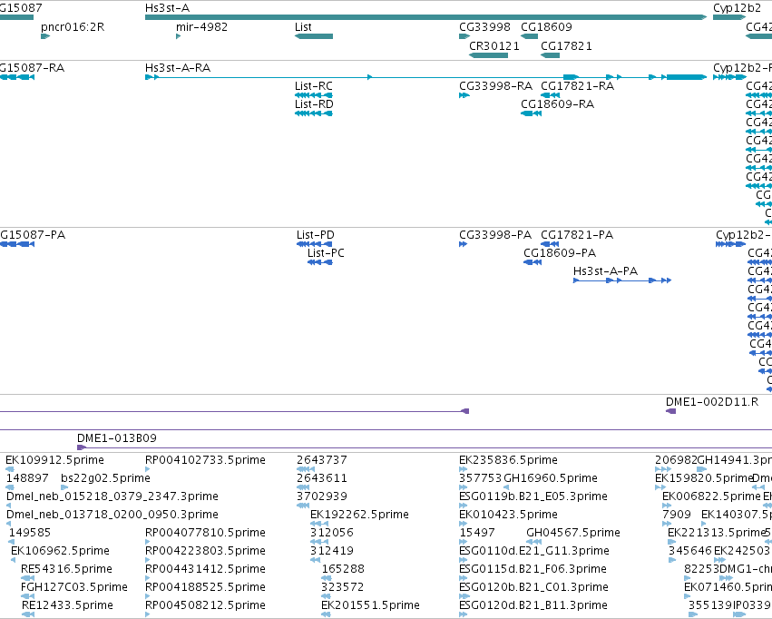Click the CG18609-PA CDS label
This screenshot has height=619, width=772.
(x=560, y=252)
